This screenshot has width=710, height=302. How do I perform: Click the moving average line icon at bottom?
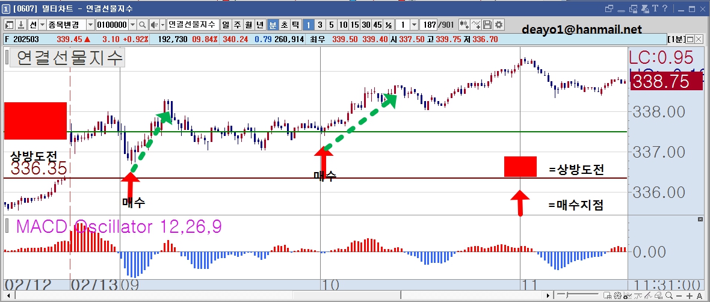[x=638, y=295]
